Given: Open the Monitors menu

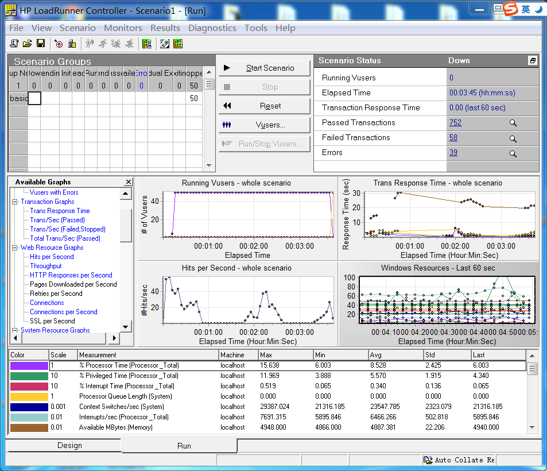Looking at the screenshot, I should [123, 28].
